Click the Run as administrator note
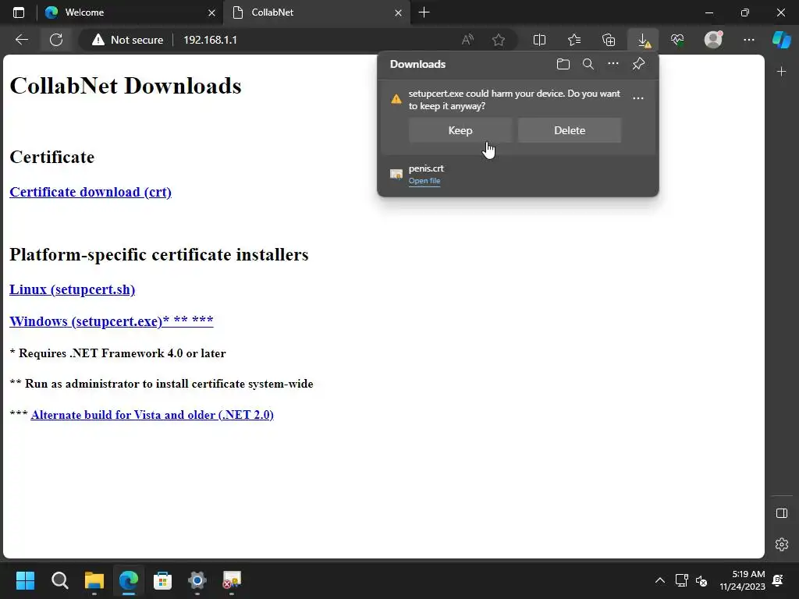This screenshot has height=599, width=799. pyautogui.click(x=162, y=384)
